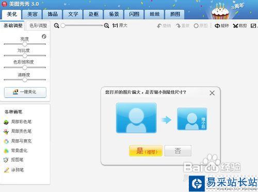Click the 否 button in dialog
Screen dimensions: 258x192
coord(178,151)
